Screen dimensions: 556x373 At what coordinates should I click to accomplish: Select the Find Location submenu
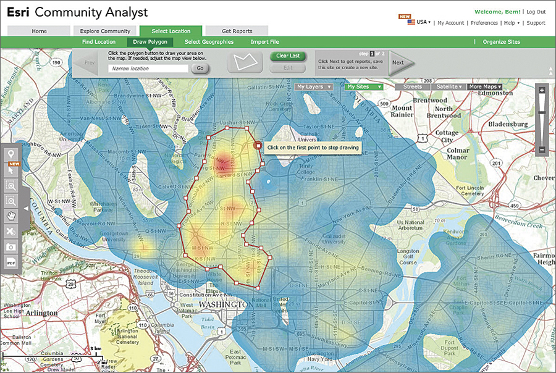(99, 42)
